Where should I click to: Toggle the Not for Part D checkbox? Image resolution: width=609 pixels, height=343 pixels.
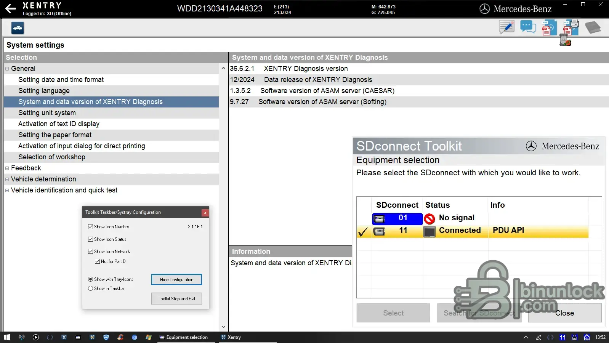click(97, 261)
